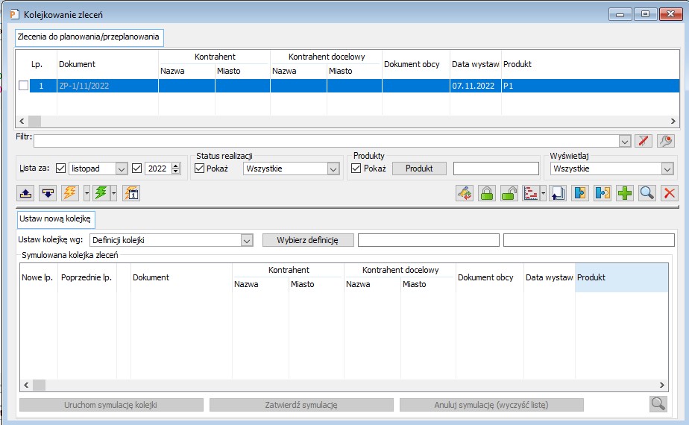The image size is (689, 425).
Task: Open the month dropdown showing listopad
Action: click(122, 169)
